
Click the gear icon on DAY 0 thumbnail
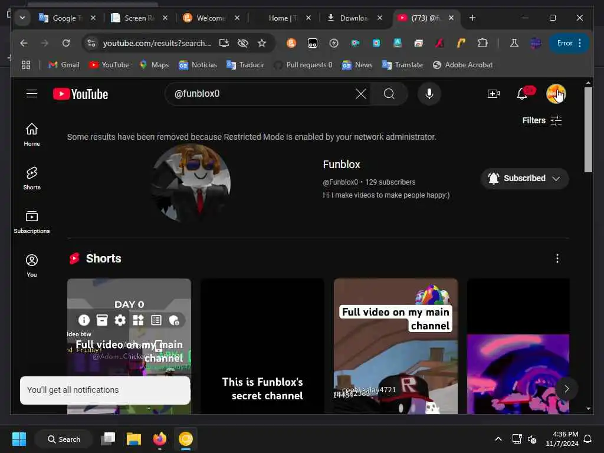(x=120, y=320)
